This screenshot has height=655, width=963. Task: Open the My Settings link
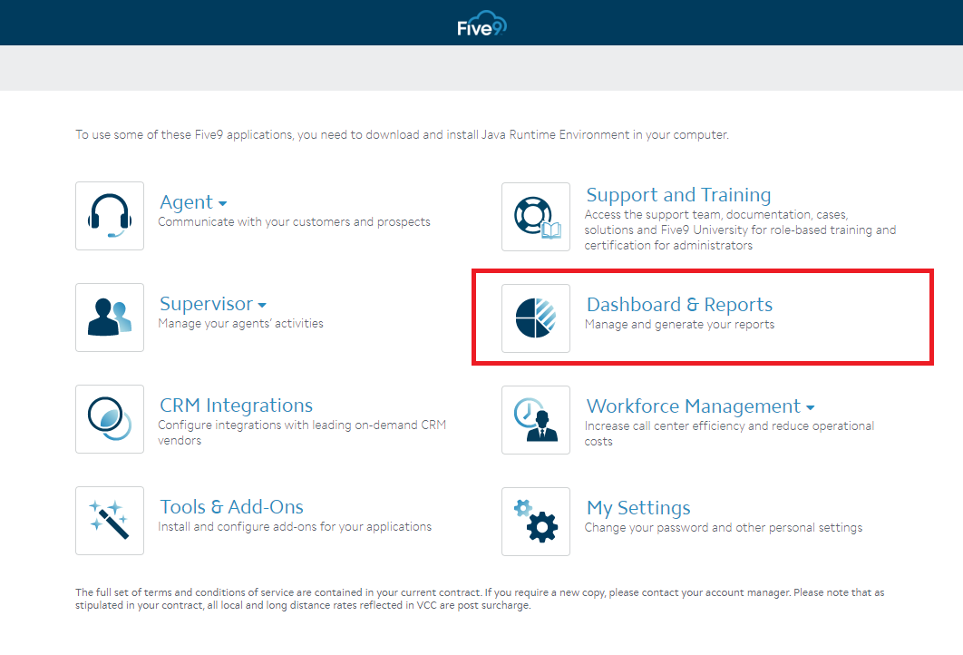[638, 508]
